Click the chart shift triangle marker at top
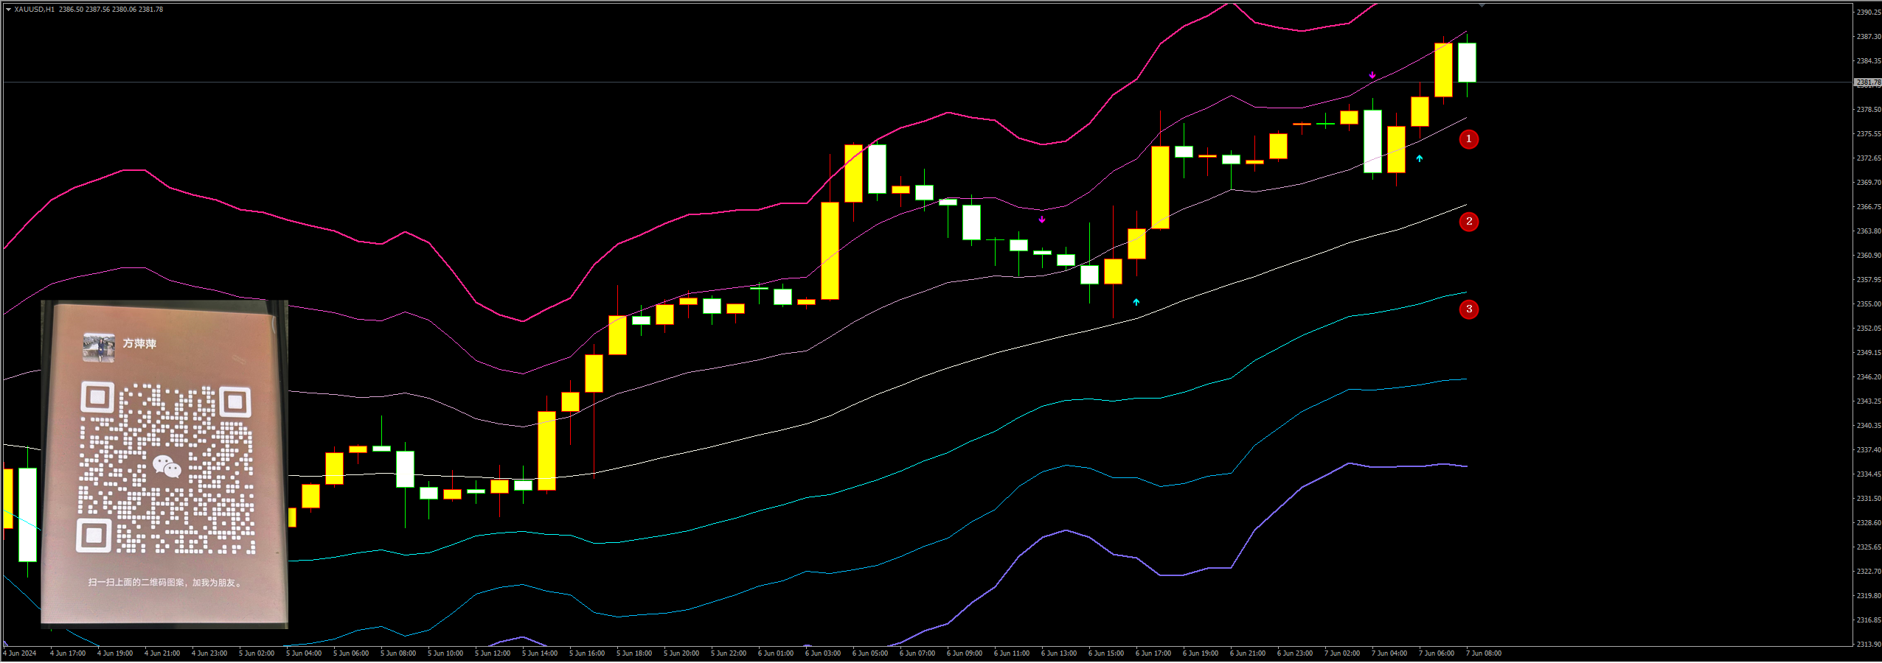 tap(1482, 5)
